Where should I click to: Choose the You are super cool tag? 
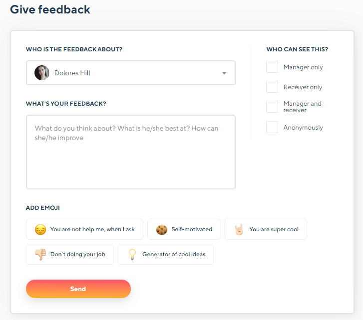coord(266,229)
